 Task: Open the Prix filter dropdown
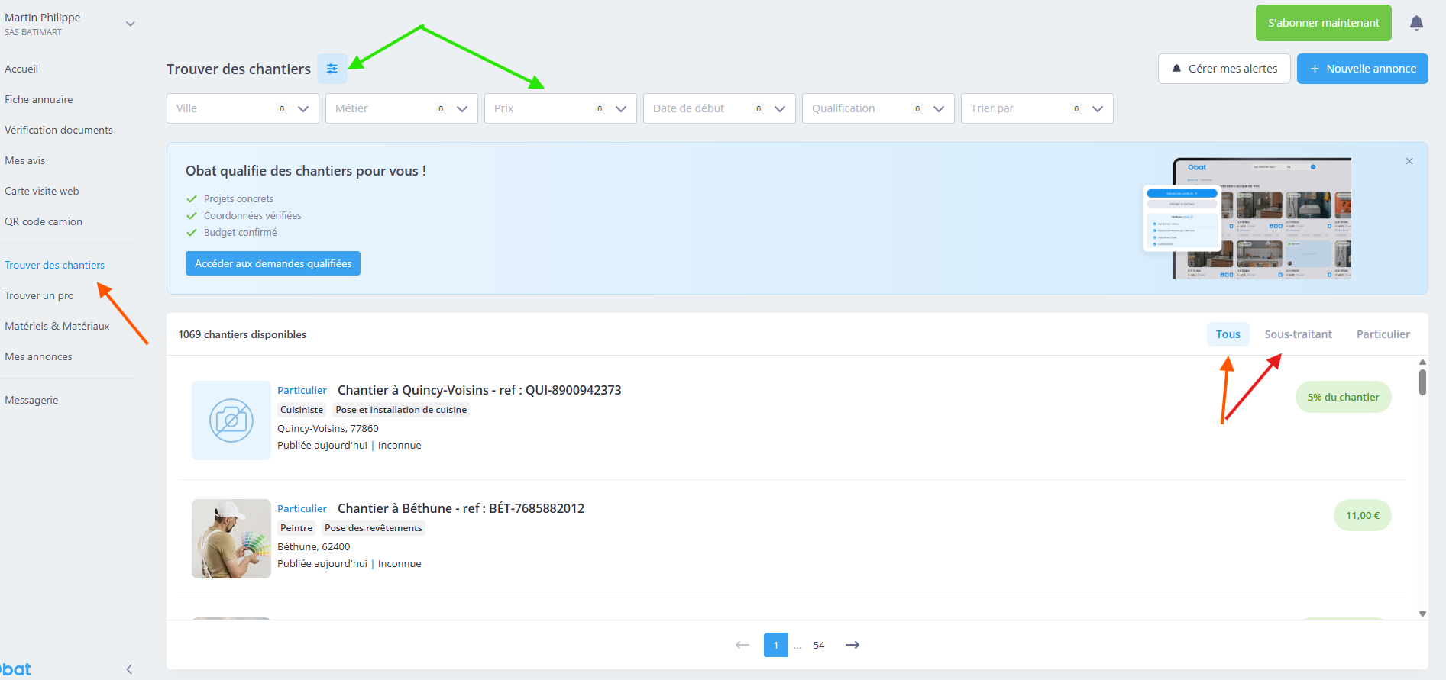click(x=561, y=108)
